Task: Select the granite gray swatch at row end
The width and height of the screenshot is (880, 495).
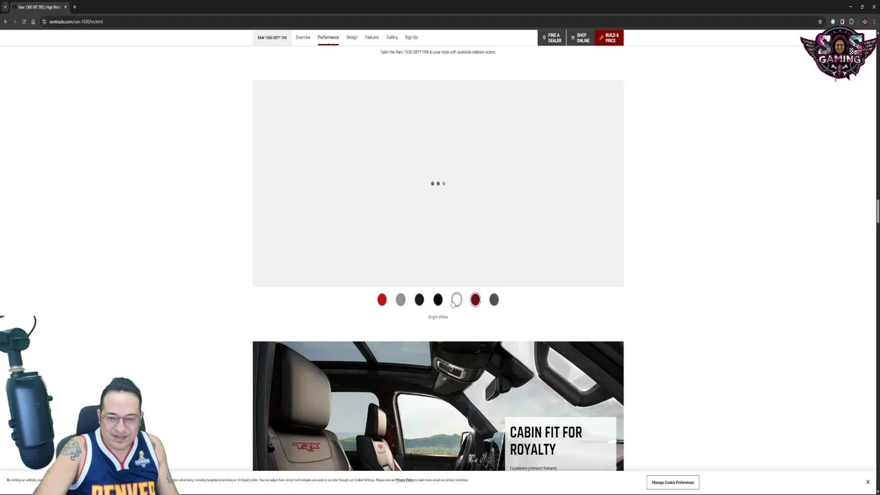Action: coord(494,300)
